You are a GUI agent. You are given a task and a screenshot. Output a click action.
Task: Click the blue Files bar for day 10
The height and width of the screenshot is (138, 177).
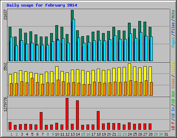[57, 40]
